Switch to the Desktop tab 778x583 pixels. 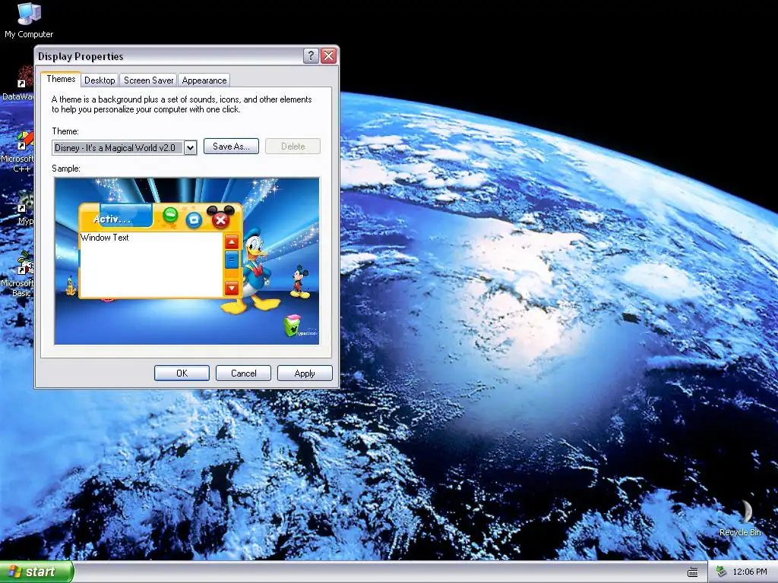tap(100, 80)
